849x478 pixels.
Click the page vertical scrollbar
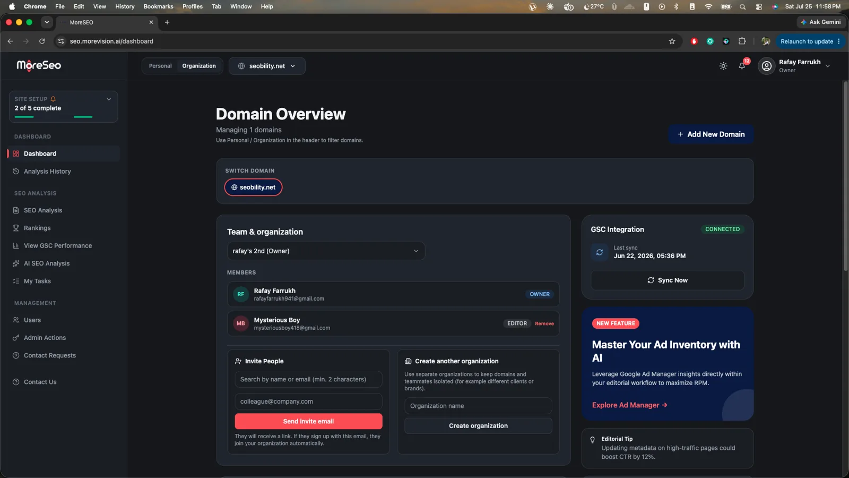click(x=846, y=176)
